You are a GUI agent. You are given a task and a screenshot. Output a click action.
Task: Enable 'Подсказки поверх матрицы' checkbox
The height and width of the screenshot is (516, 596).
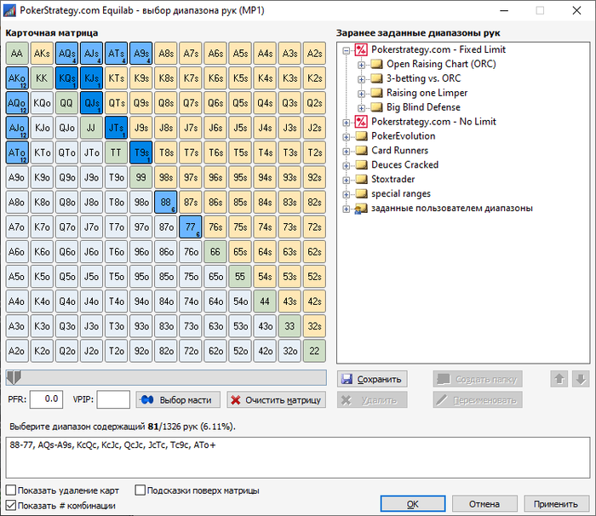coord(140,490)
